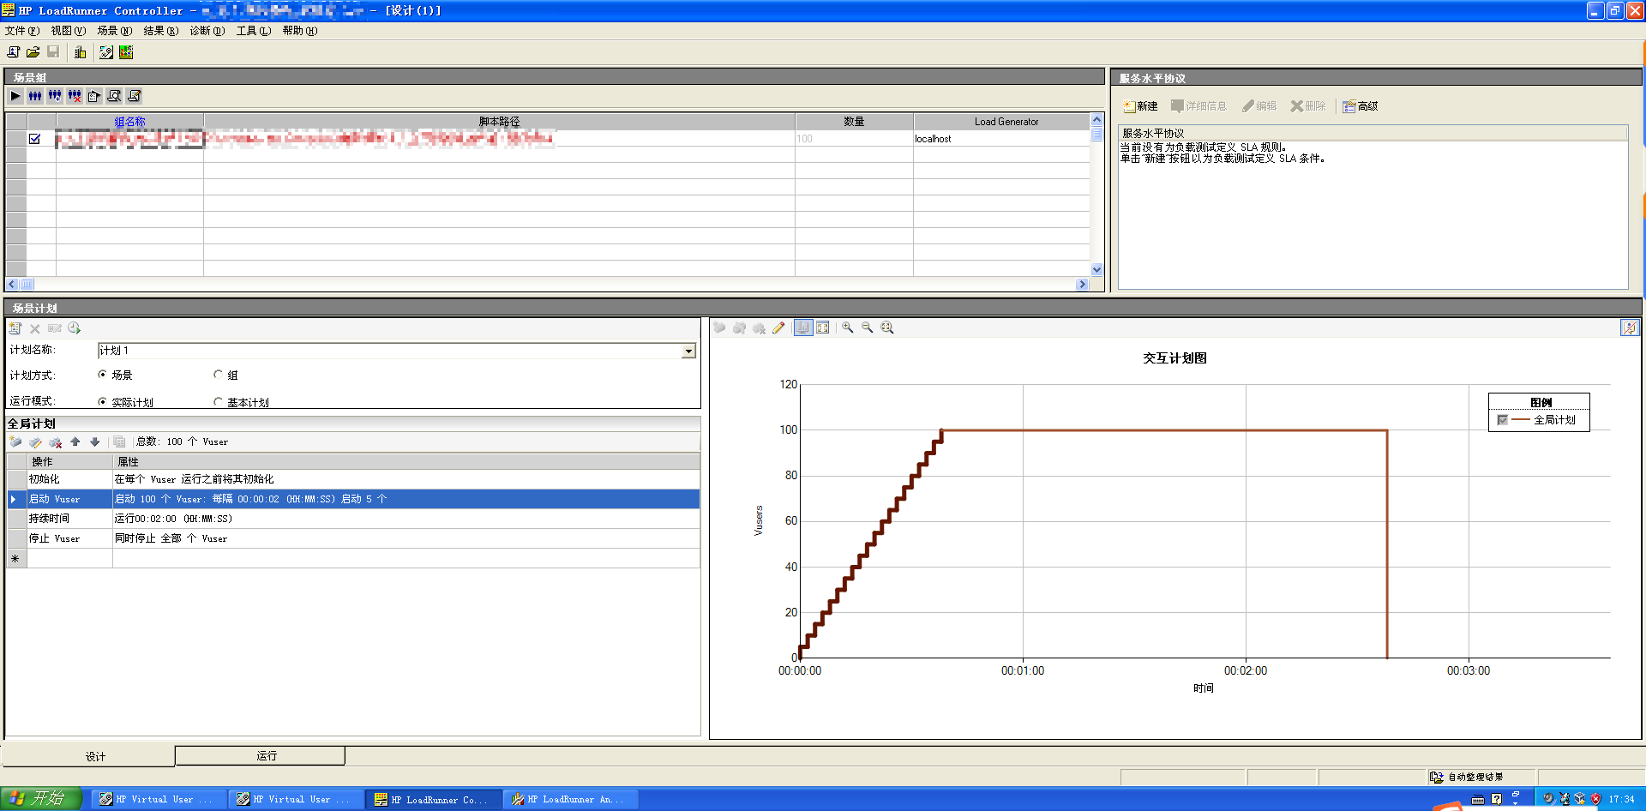Click the Remove Vuser group icon
Image resolution: width=1646 pixels, height=811 pixels.
point(75,96)
